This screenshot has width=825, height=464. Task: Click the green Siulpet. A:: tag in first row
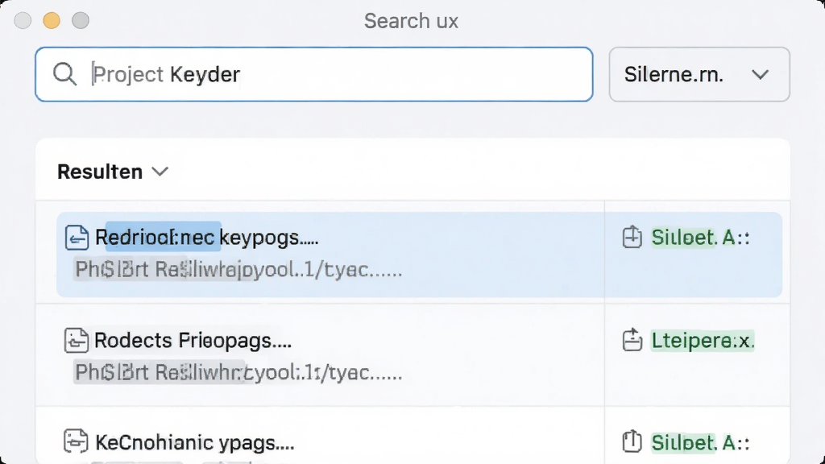coord(700,238)
